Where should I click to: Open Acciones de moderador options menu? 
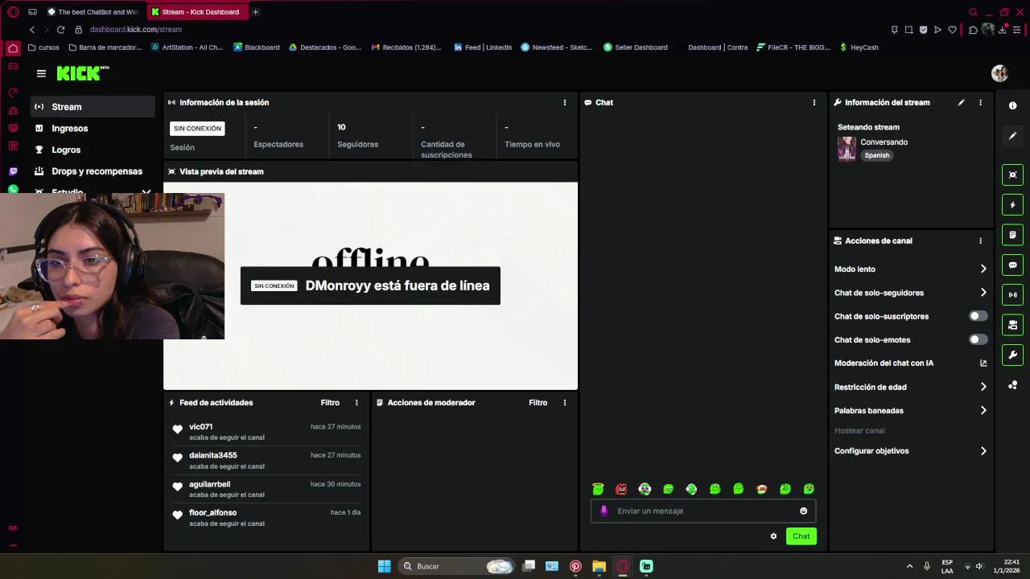pyautogui.click(x=564, y=402)
